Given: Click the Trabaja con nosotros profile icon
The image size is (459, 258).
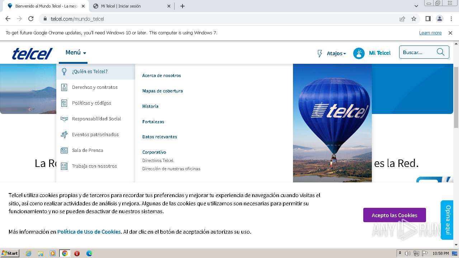Looking at the screenshot, I should point(64,166).
